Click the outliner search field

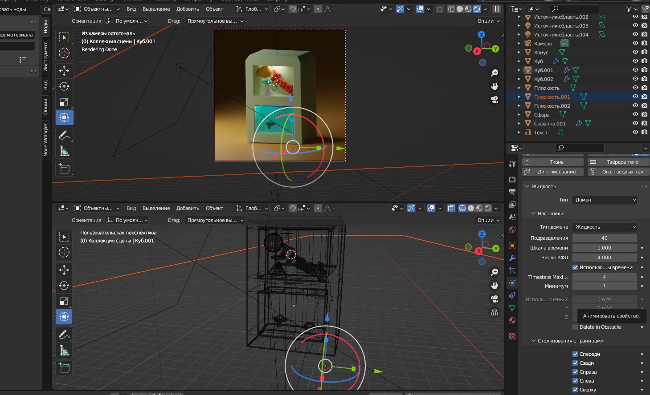[x=575, y=9]
